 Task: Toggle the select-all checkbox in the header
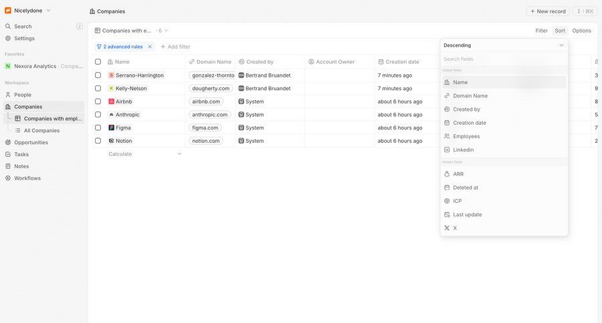click(x=98, y=61)
